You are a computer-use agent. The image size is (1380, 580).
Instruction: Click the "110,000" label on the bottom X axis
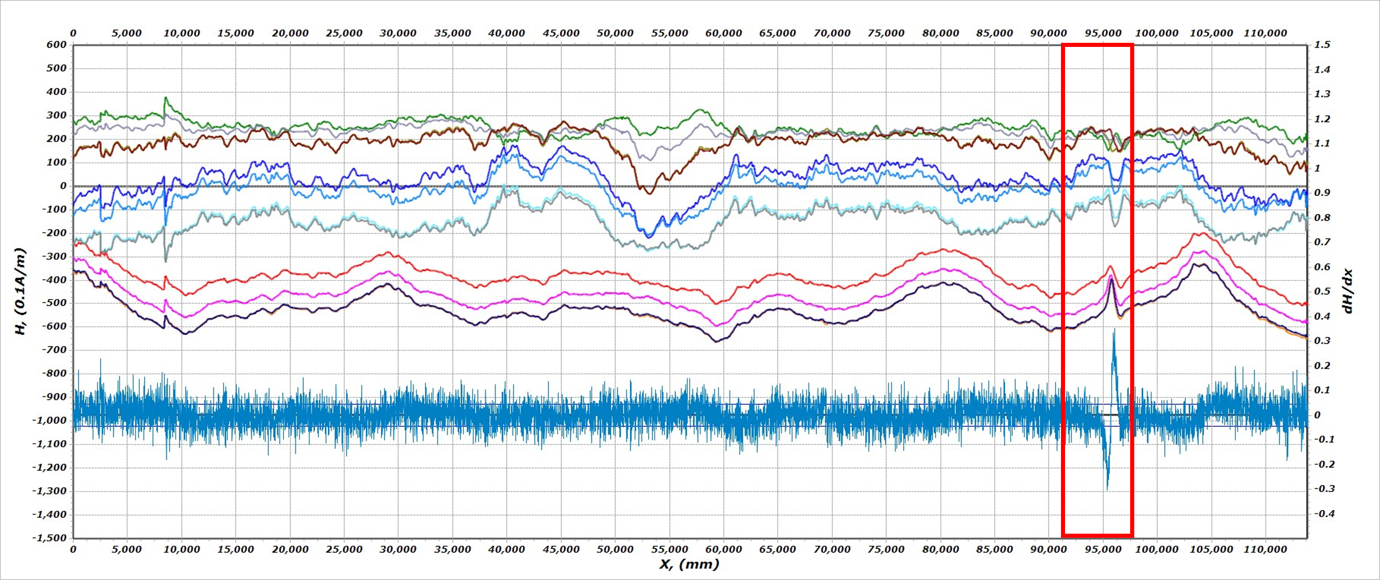[1265, 550]
